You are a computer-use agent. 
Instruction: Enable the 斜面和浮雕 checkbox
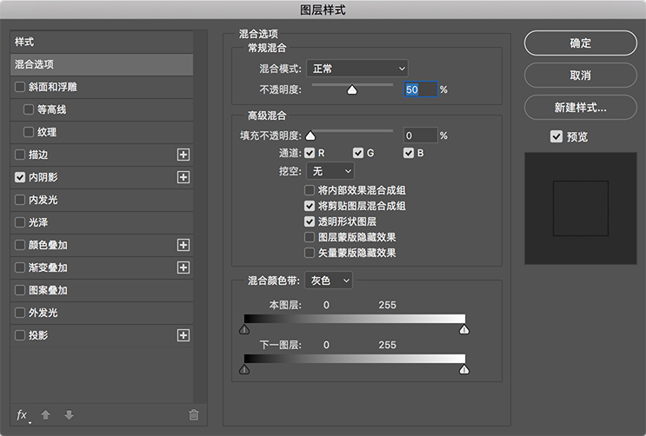(20, 87)
